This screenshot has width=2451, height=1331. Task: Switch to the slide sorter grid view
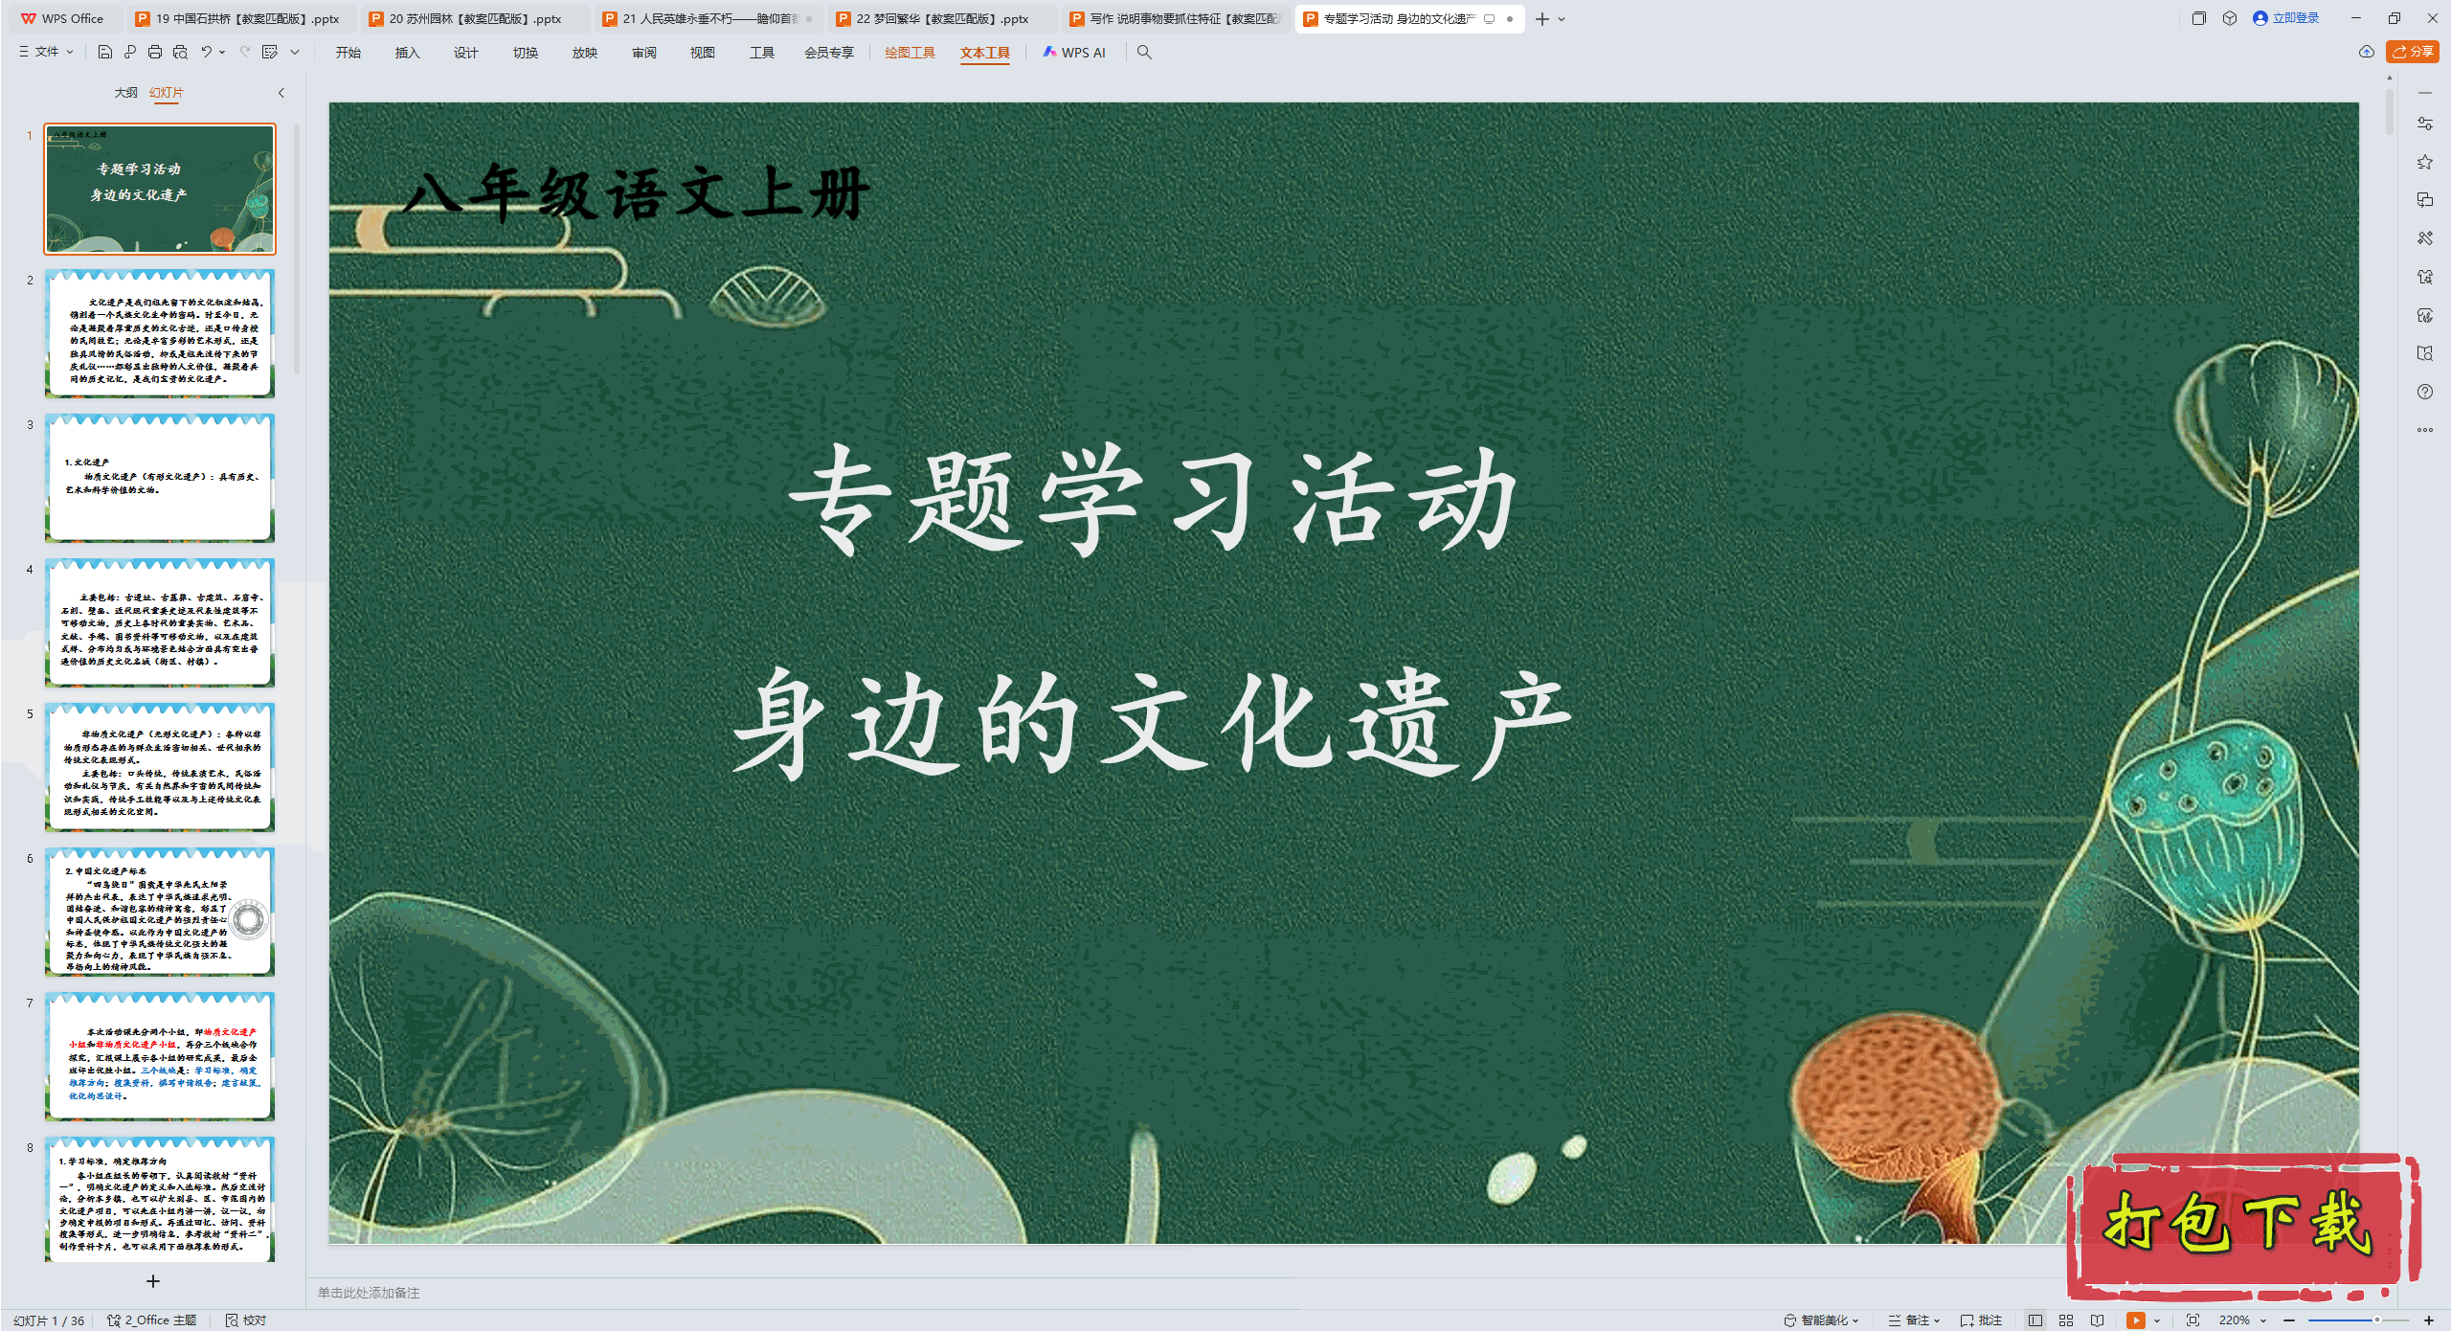[x=2066, y=1320]
